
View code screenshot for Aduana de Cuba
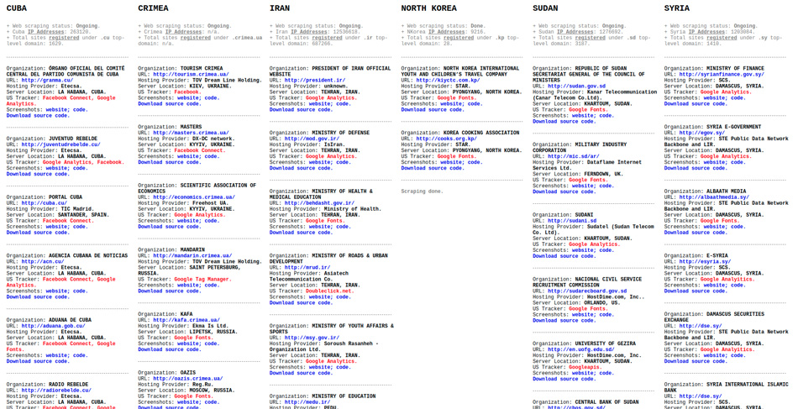[x=81, y=355]
